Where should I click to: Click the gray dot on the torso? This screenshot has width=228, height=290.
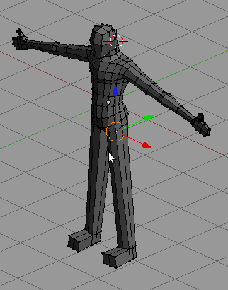pyautogui.click(x=108, y=102)
